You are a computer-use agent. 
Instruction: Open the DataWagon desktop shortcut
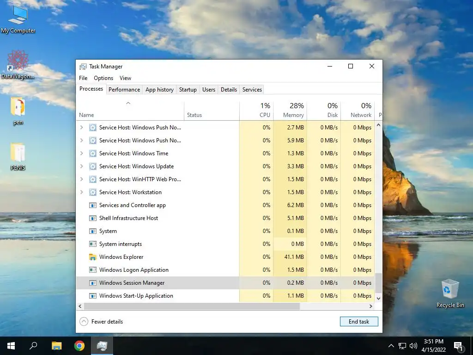click(18, 65)
